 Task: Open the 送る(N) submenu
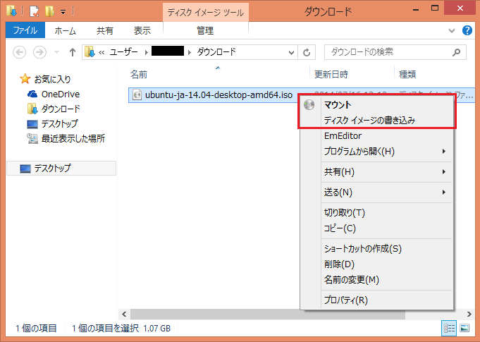(377, 193)
